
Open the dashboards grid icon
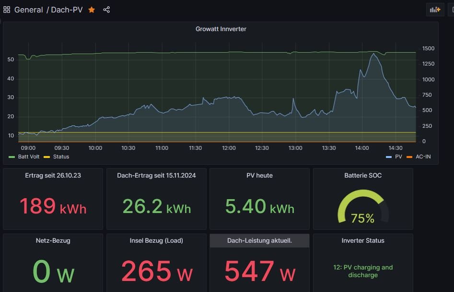(7, 10)
